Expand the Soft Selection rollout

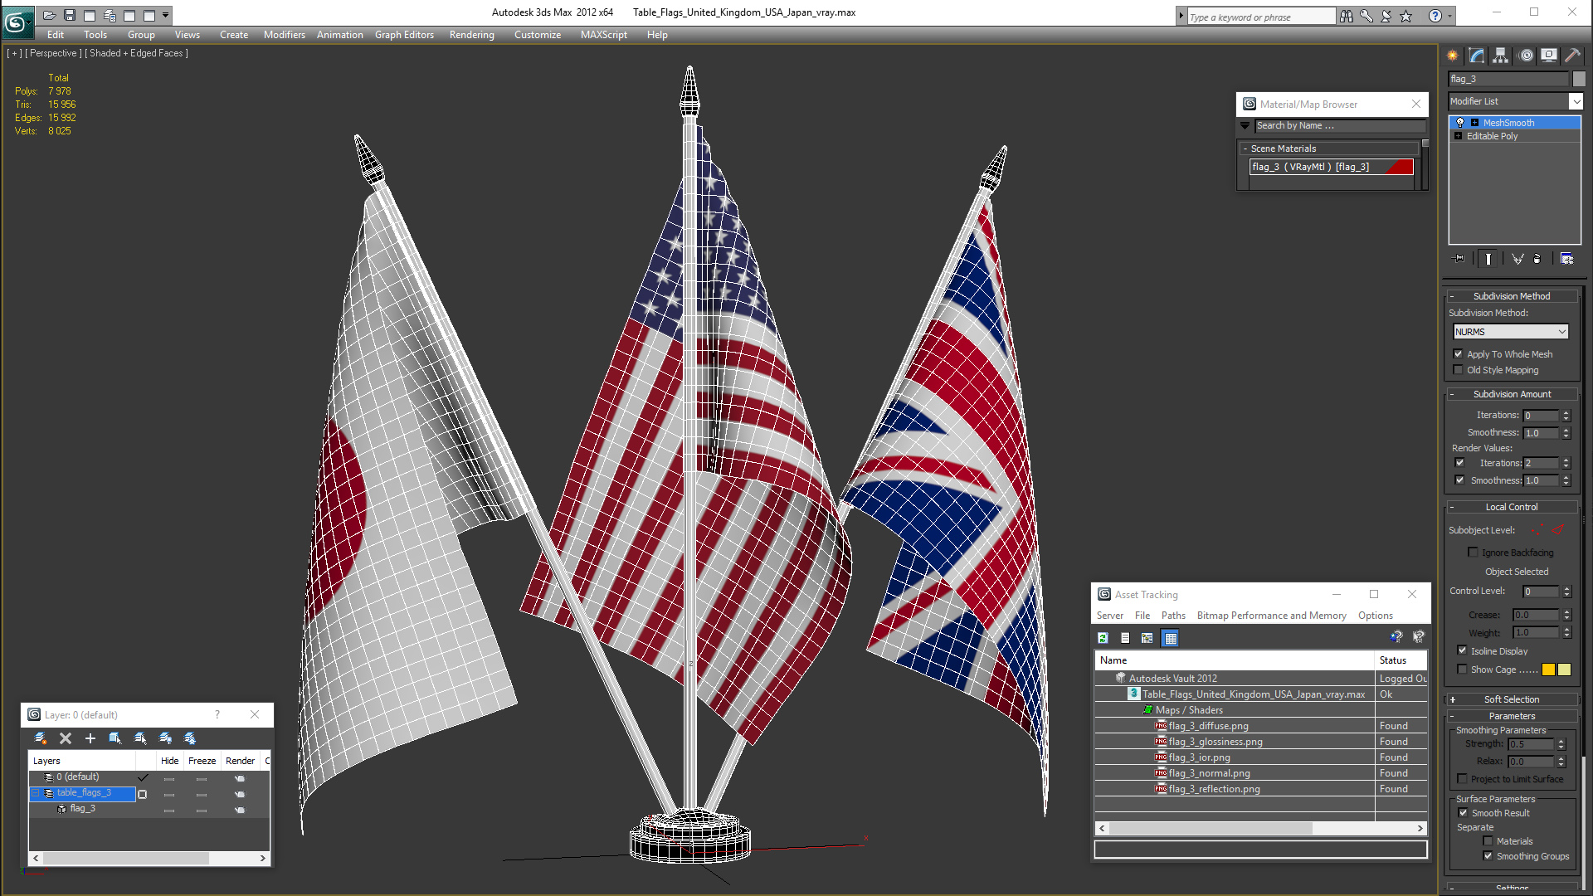pos(1512,699)
